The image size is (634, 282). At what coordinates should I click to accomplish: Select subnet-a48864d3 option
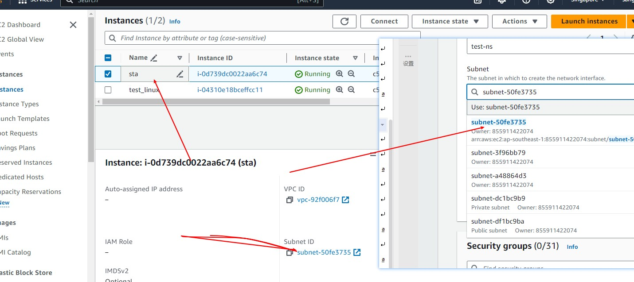click(x=550, y=180)
